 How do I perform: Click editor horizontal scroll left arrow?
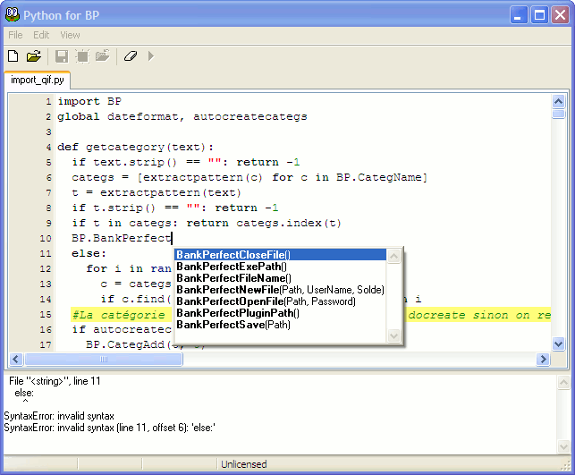point(16,359)
